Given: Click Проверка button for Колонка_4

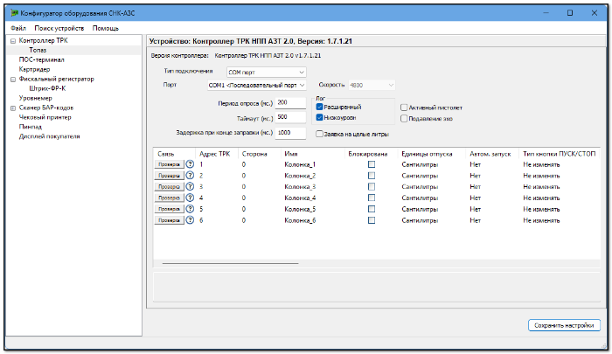Looking at the screenshot, I should pos(169,198).
